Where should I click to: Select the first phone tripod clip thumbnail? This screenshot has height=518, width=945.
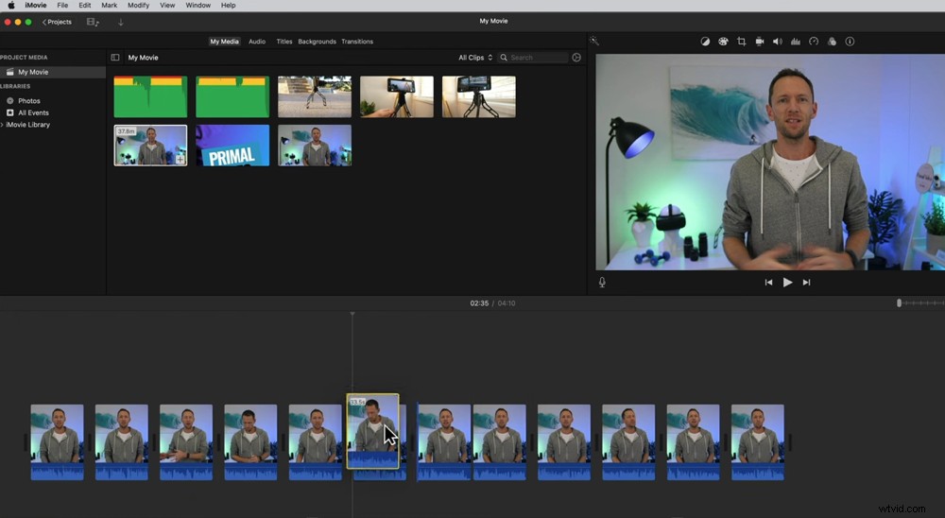point(397,96)
